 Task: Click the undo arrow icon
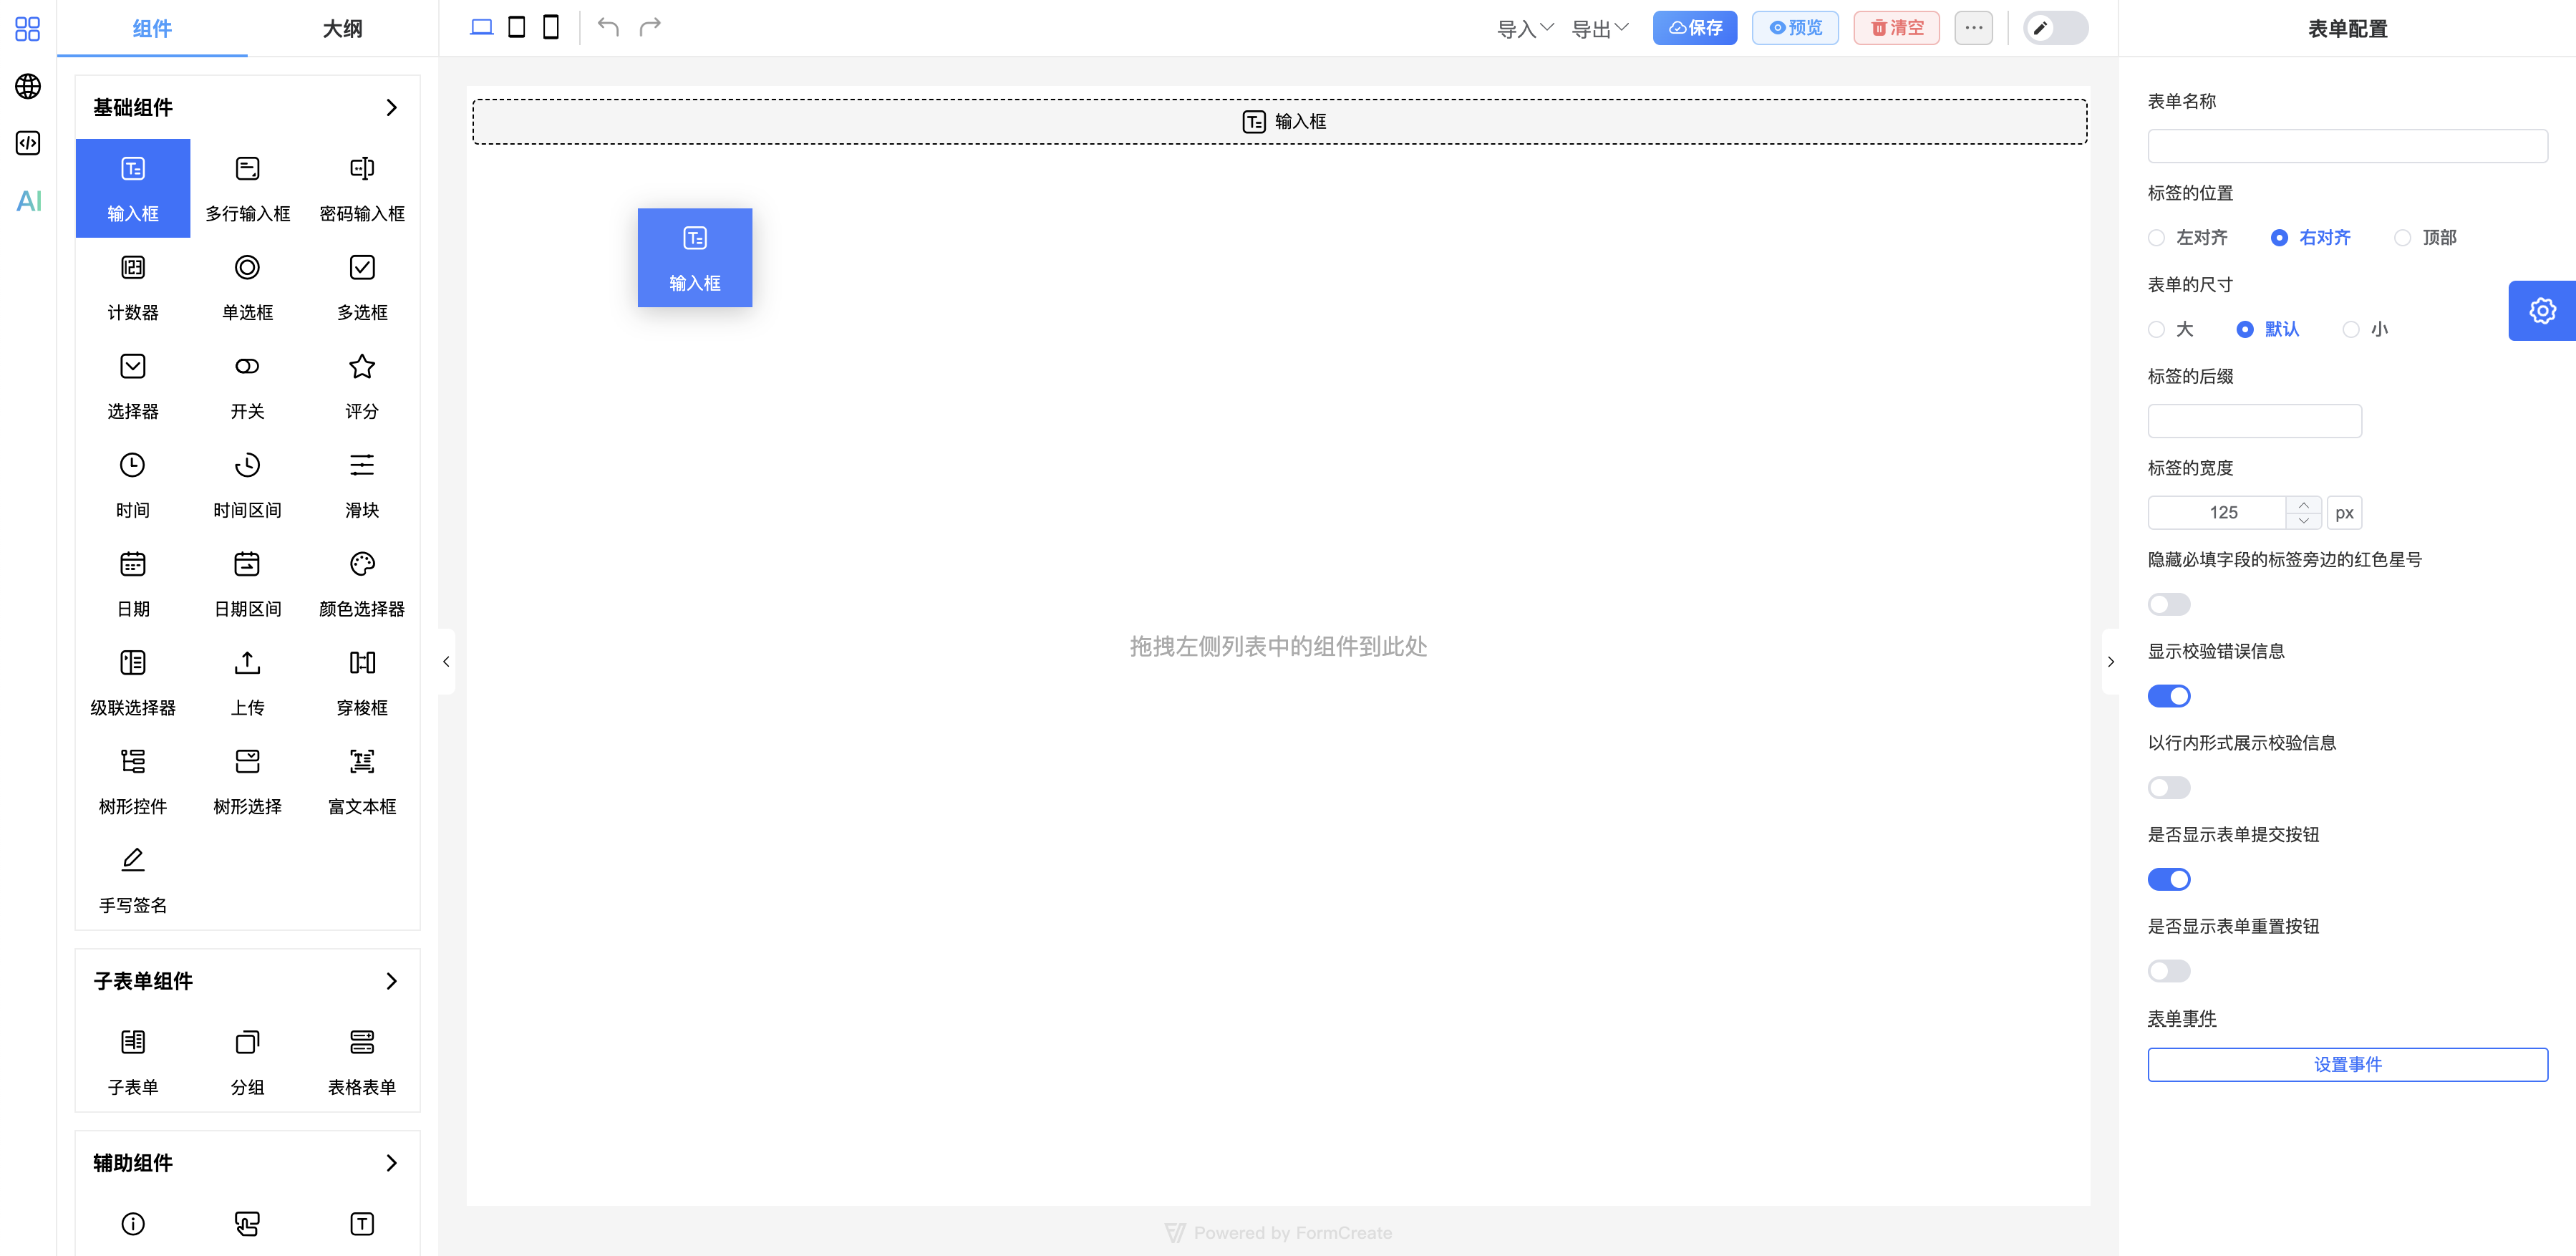pos(608,27)
